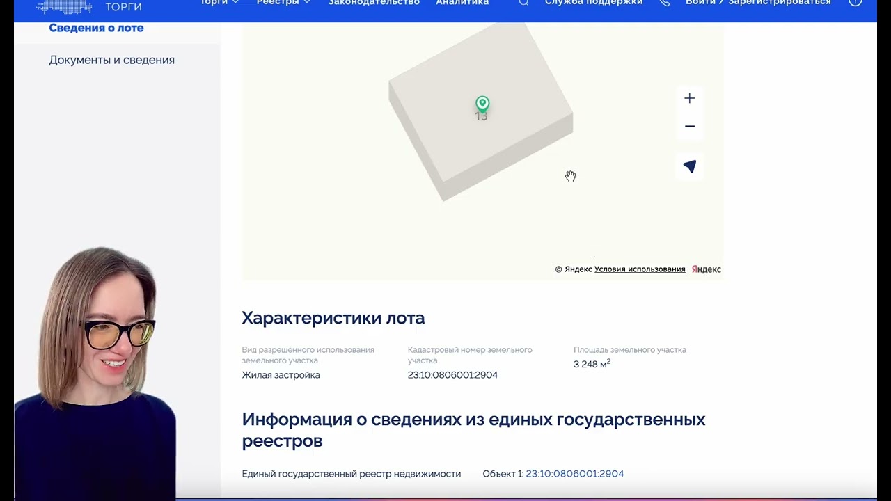Open Yandex Условия использования link
Image resolution: width=891 pixels, height=501 pixels.
click(x=640, y=269)
